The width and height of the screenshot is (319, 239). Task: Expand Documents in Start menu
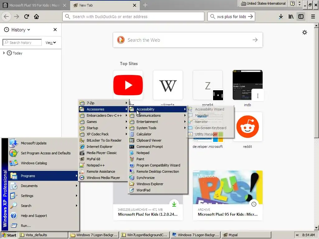[x=43, y=186]
